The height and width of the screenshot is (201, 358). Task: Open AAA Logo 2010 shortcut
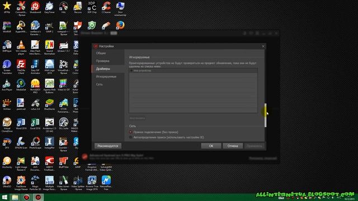pos(49,67)
